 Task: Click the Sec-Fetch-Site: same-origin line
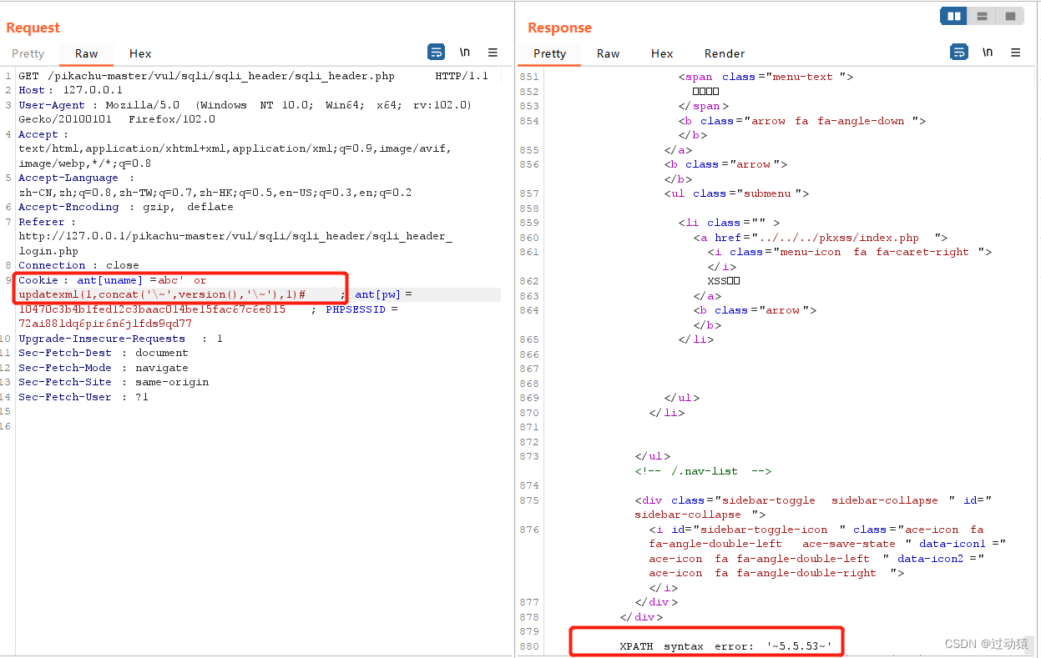point(114,382)
